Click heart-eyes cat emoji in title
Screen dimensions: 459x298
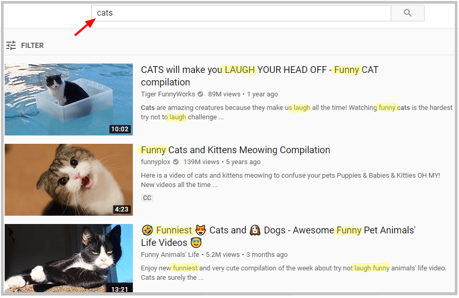point(201,230)
